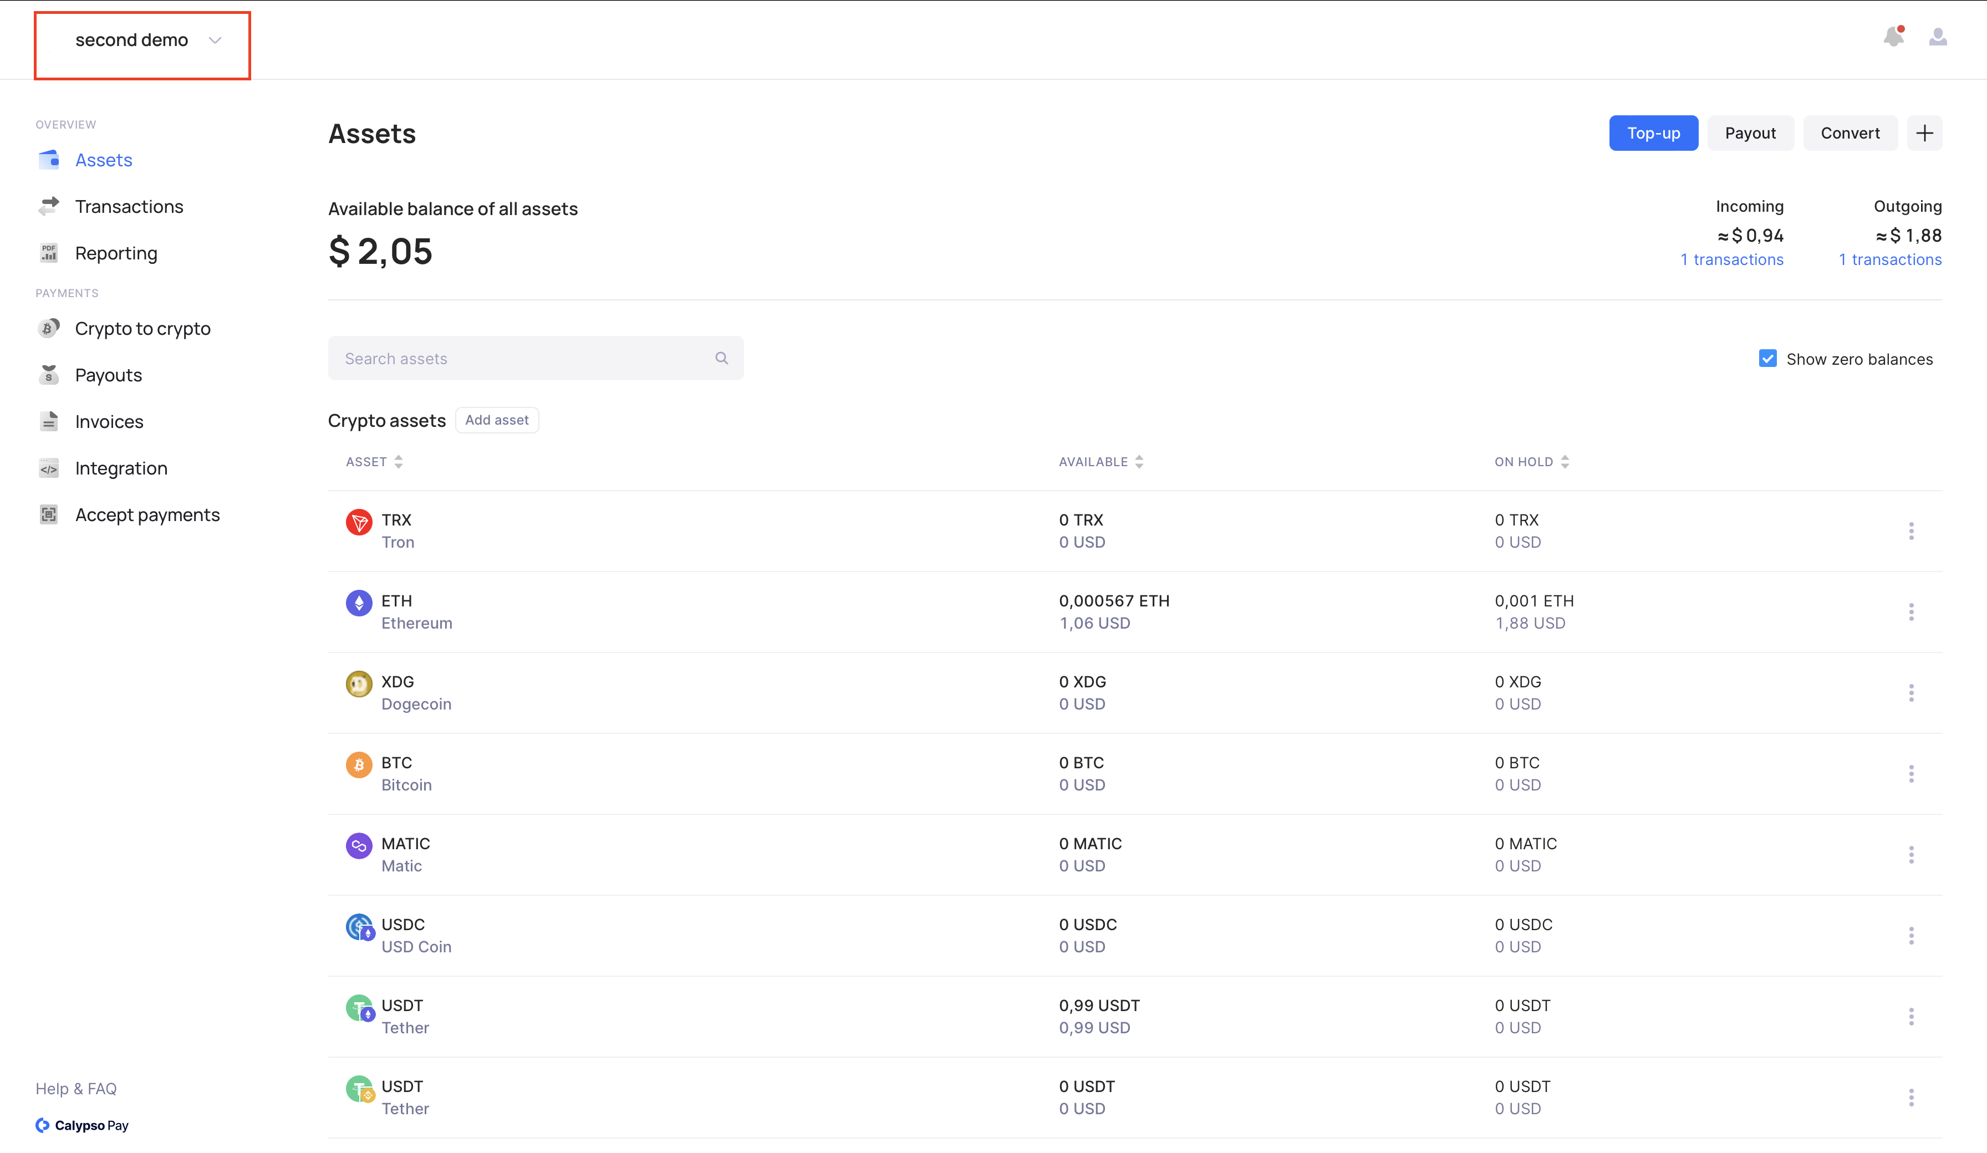Open Transactions in the sidebar
The width and height of the screenshot is (1987, 1153).
pos(129,207)
